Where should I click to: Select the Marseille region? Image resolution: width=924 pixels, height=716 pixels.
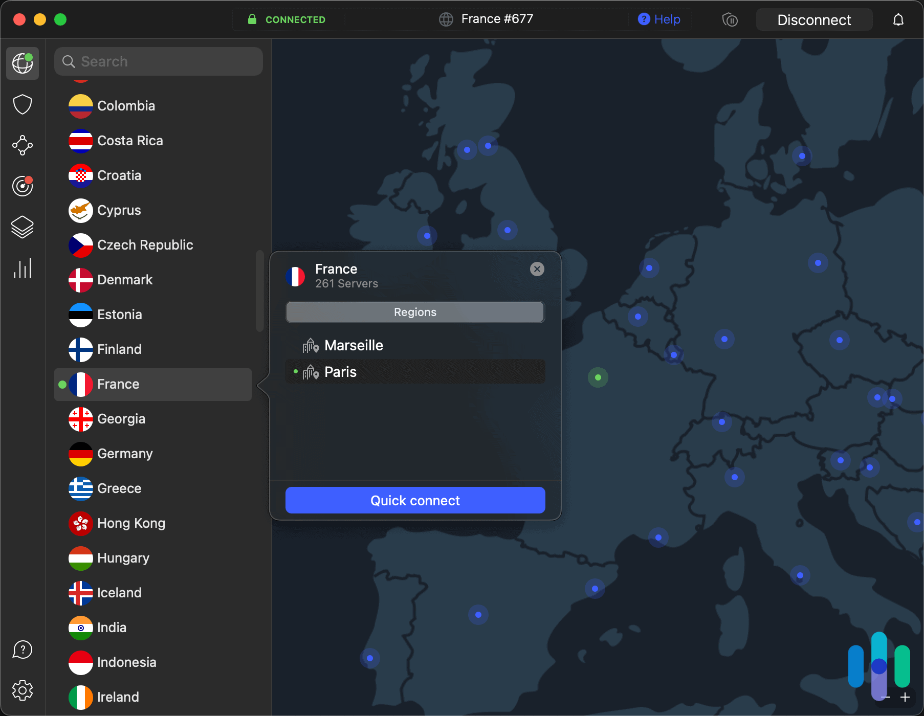[354, 345]
